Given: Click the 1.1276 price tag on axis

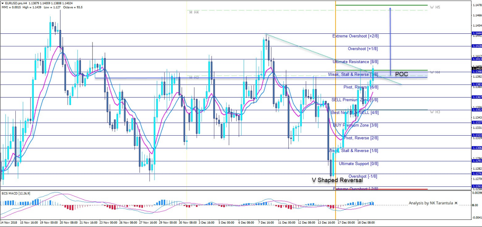Looking at the screenshot, I should [477, 173].
